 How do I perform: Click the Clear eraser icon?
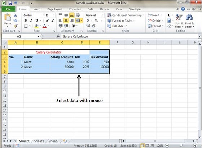coord(169,26)
